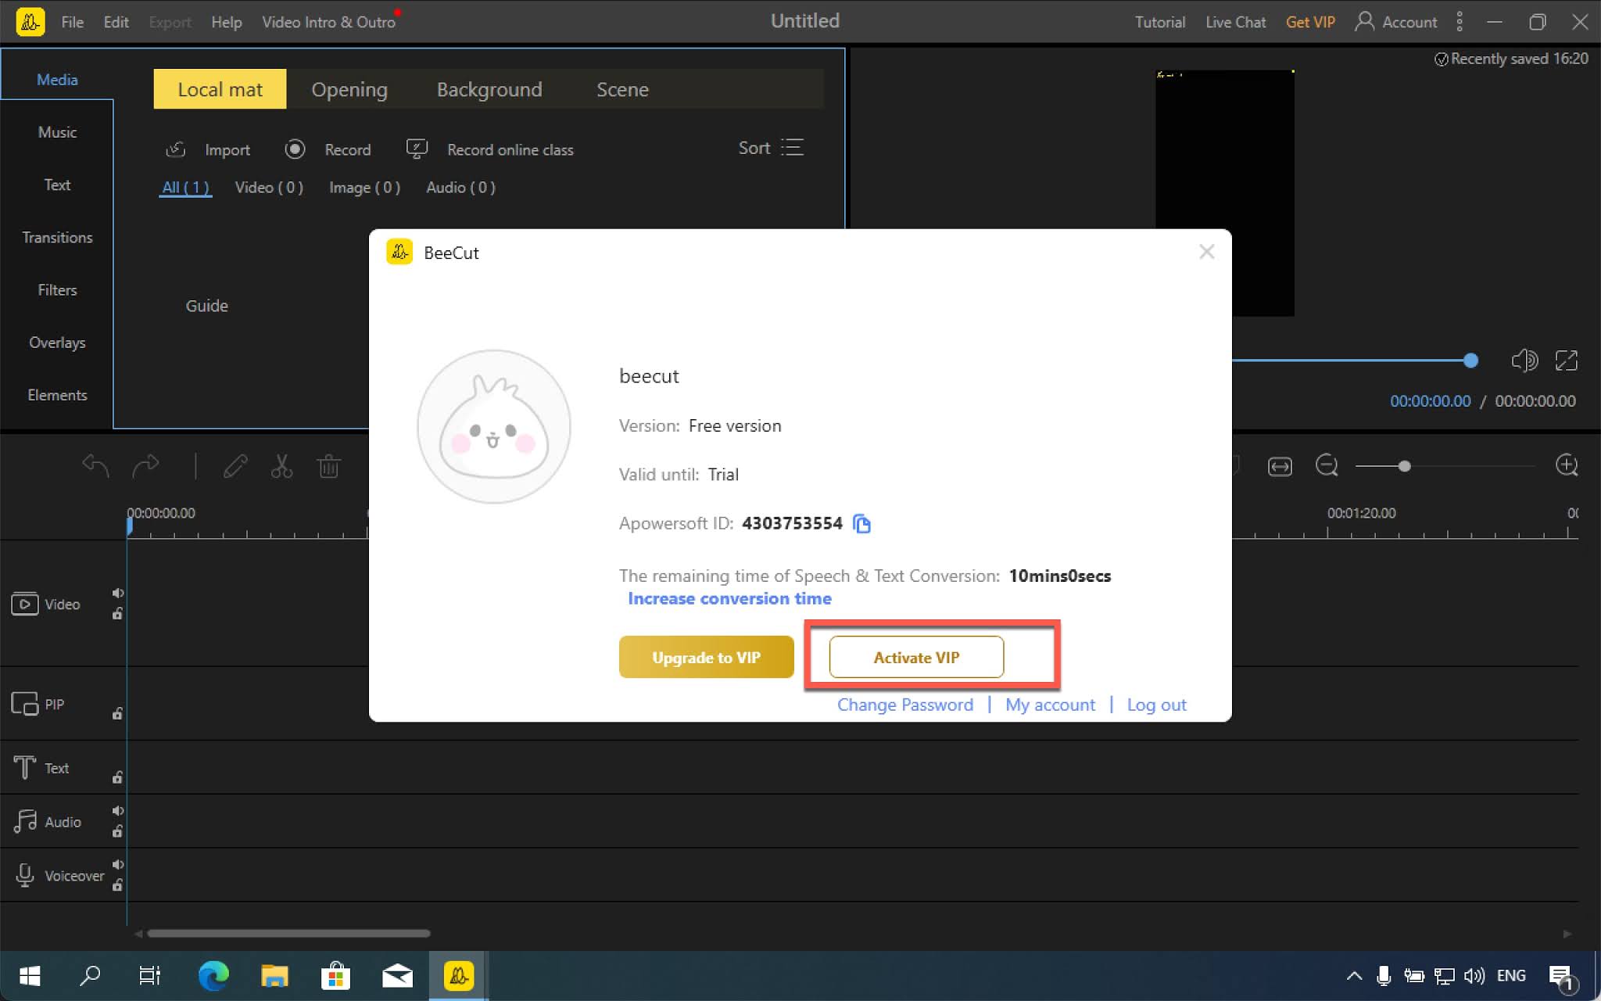Screen dimensions: 1601x1001
Task: Filter media by Image (0)
Action: coord(364,188)
